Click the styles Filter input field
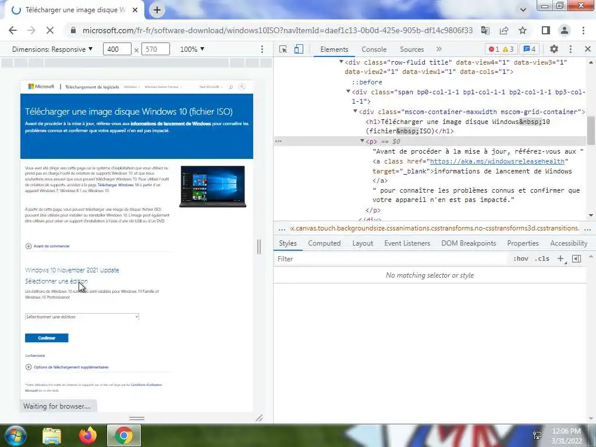 click(392, 259)
